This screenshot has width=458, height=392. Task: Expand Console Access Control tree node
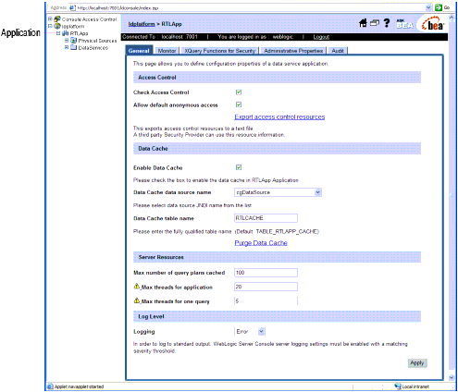click(x=50, y=19)
